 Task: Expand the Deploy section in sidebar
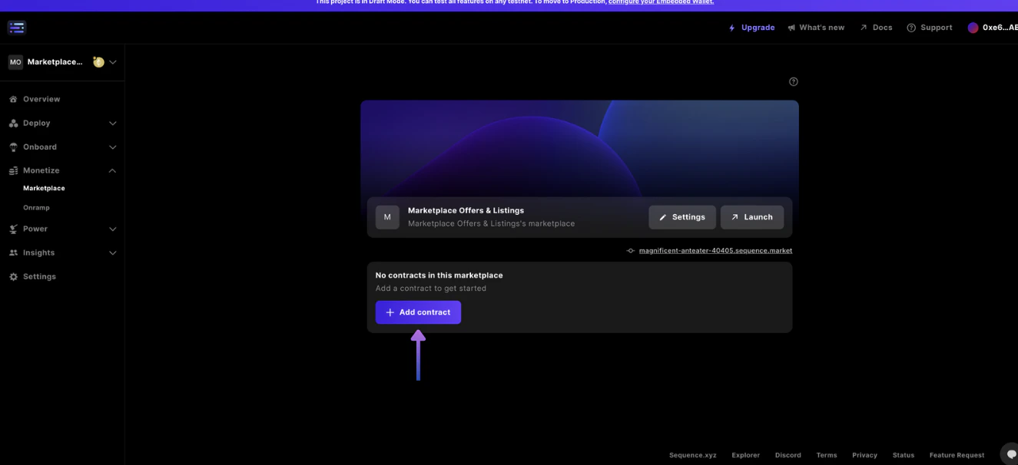pos(112,123)
